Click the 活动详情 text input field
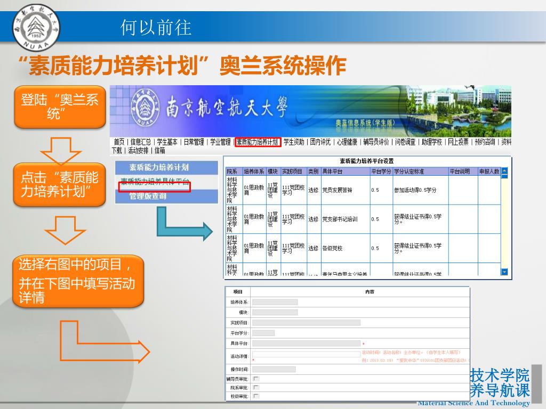 coord(307,354)
